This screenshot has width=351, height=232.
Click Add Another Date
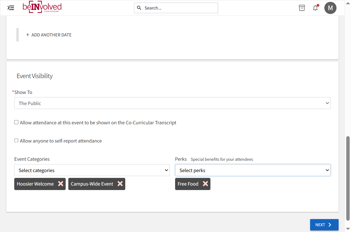pyautogui.click(x=49, y=35)
